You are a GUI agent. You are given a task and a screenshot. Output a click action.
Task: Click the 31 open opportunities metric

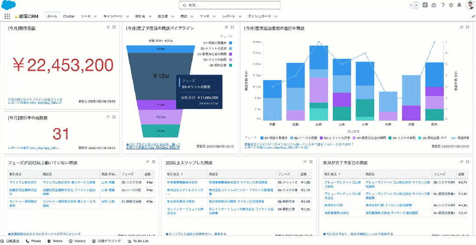click(61, 134)
